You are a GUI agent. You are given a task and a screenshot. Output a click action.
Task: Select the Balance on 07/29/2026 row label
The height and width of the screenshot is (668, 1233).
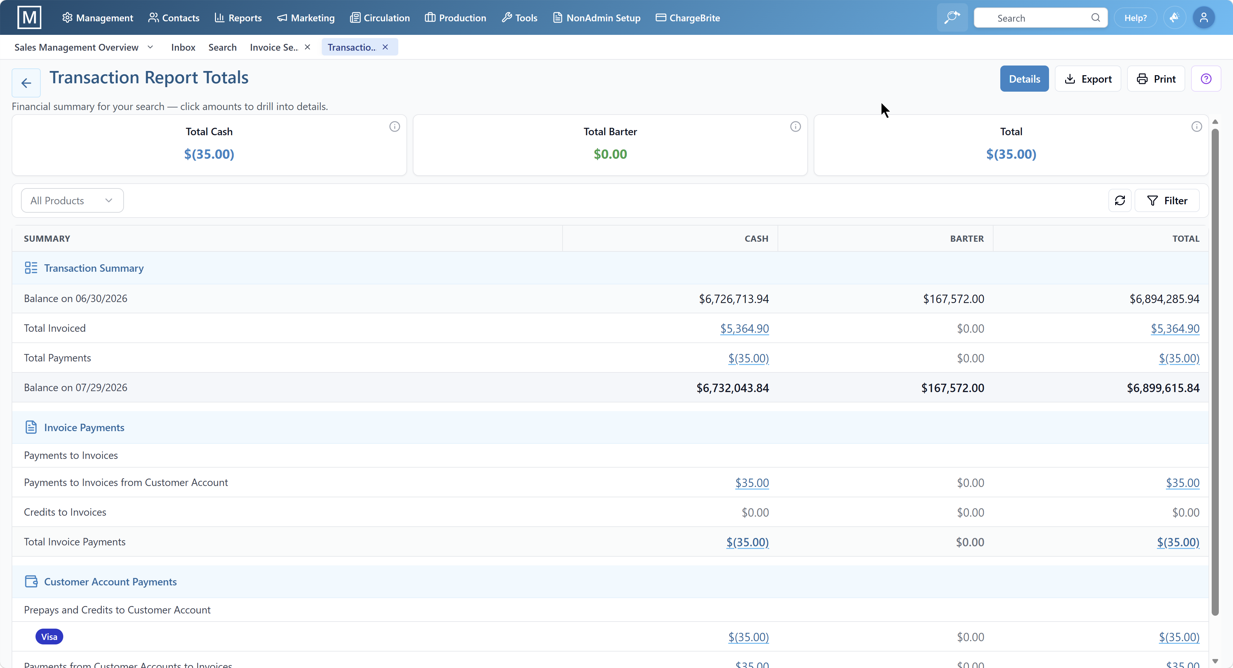(76, 388)
